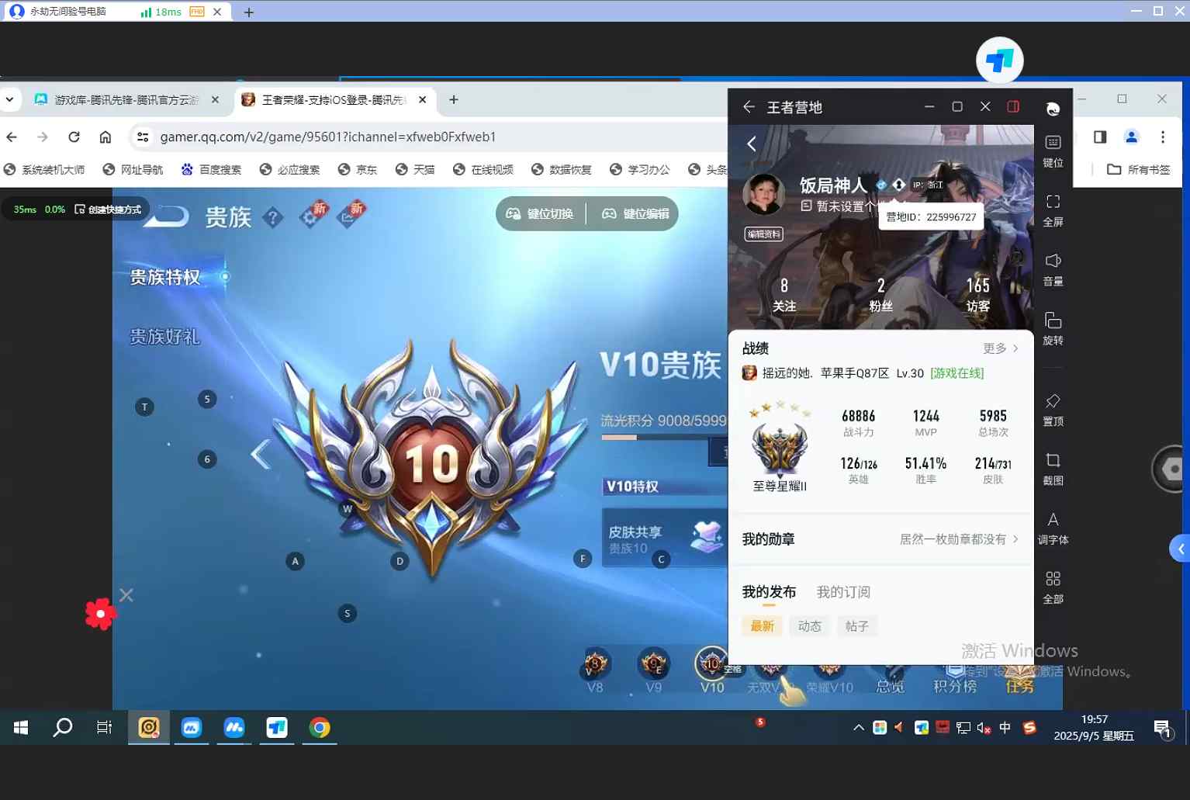The height and width of the screenshot is (800, 1190).
Task: Open Chrome from the taskbar
Action: [320, 727]
